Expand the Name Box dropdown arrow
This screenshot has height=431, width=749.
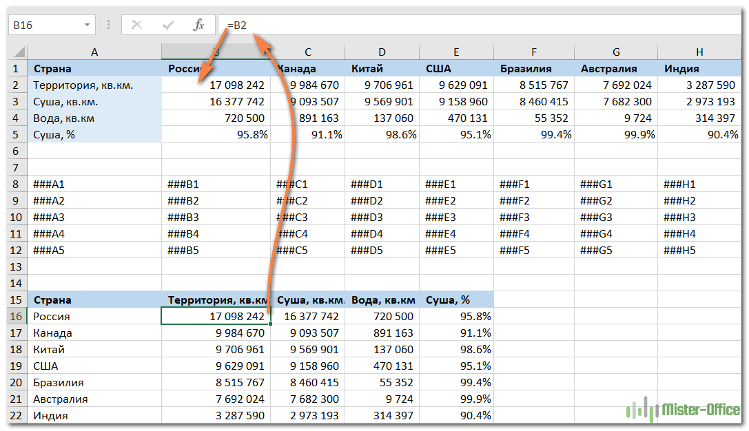(x=87, y=25)
